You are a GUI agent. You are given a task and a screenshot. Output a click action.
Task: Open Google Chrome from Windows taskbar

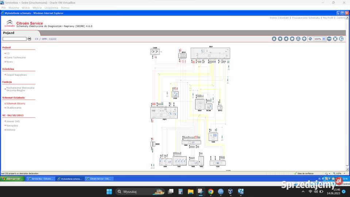tap(210, 192)
